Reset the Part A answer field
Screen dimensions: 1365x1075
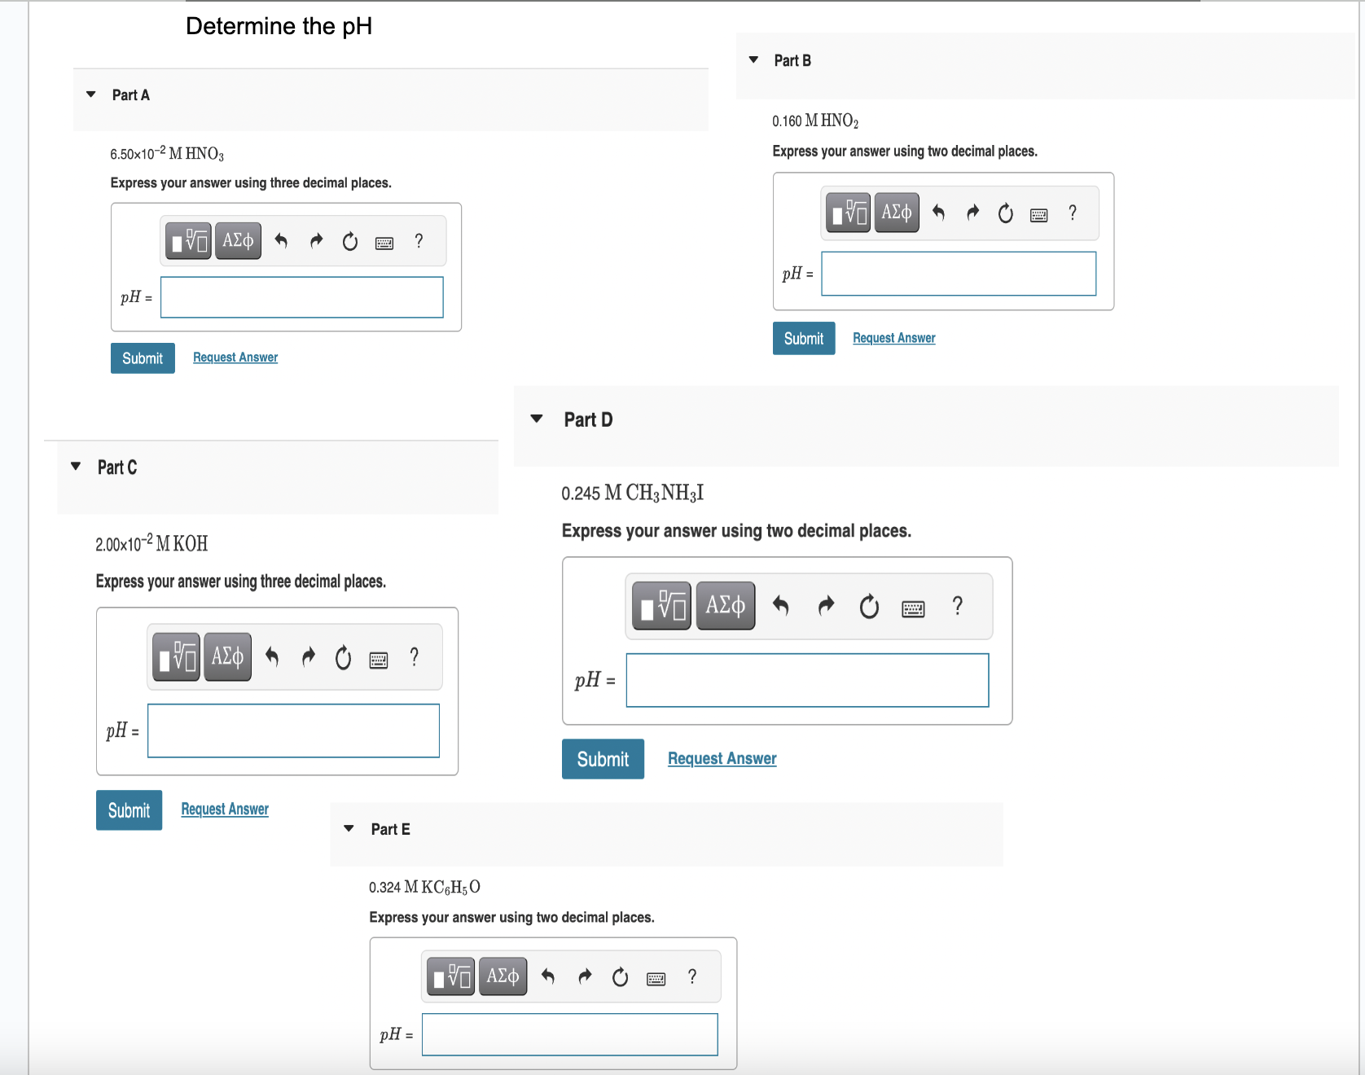click(x=350, y=241)
